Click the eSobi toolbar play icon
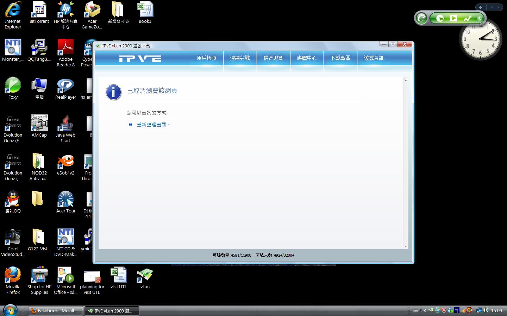Image resolution: width=507 pixels, height=316 pixels. coord(453,18)
